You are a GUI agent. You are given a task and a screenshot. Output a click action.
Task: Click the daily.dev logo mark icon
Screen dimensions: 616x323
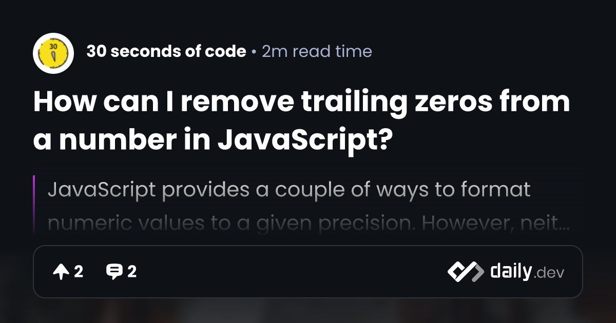(465, 272)
